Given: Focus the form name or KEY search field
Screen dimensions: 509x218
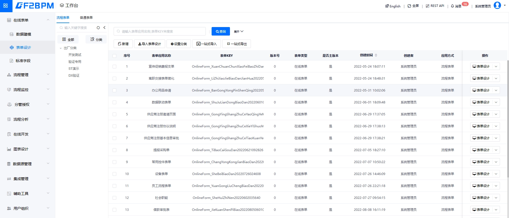Looking at the screenshot, I should [x=160, y=31].
